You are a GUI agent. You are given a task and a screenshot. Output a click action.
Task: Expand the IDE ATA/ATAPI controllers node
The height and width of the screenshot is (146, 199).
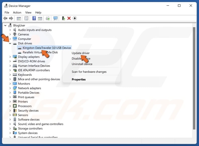(x=10, y=70)
